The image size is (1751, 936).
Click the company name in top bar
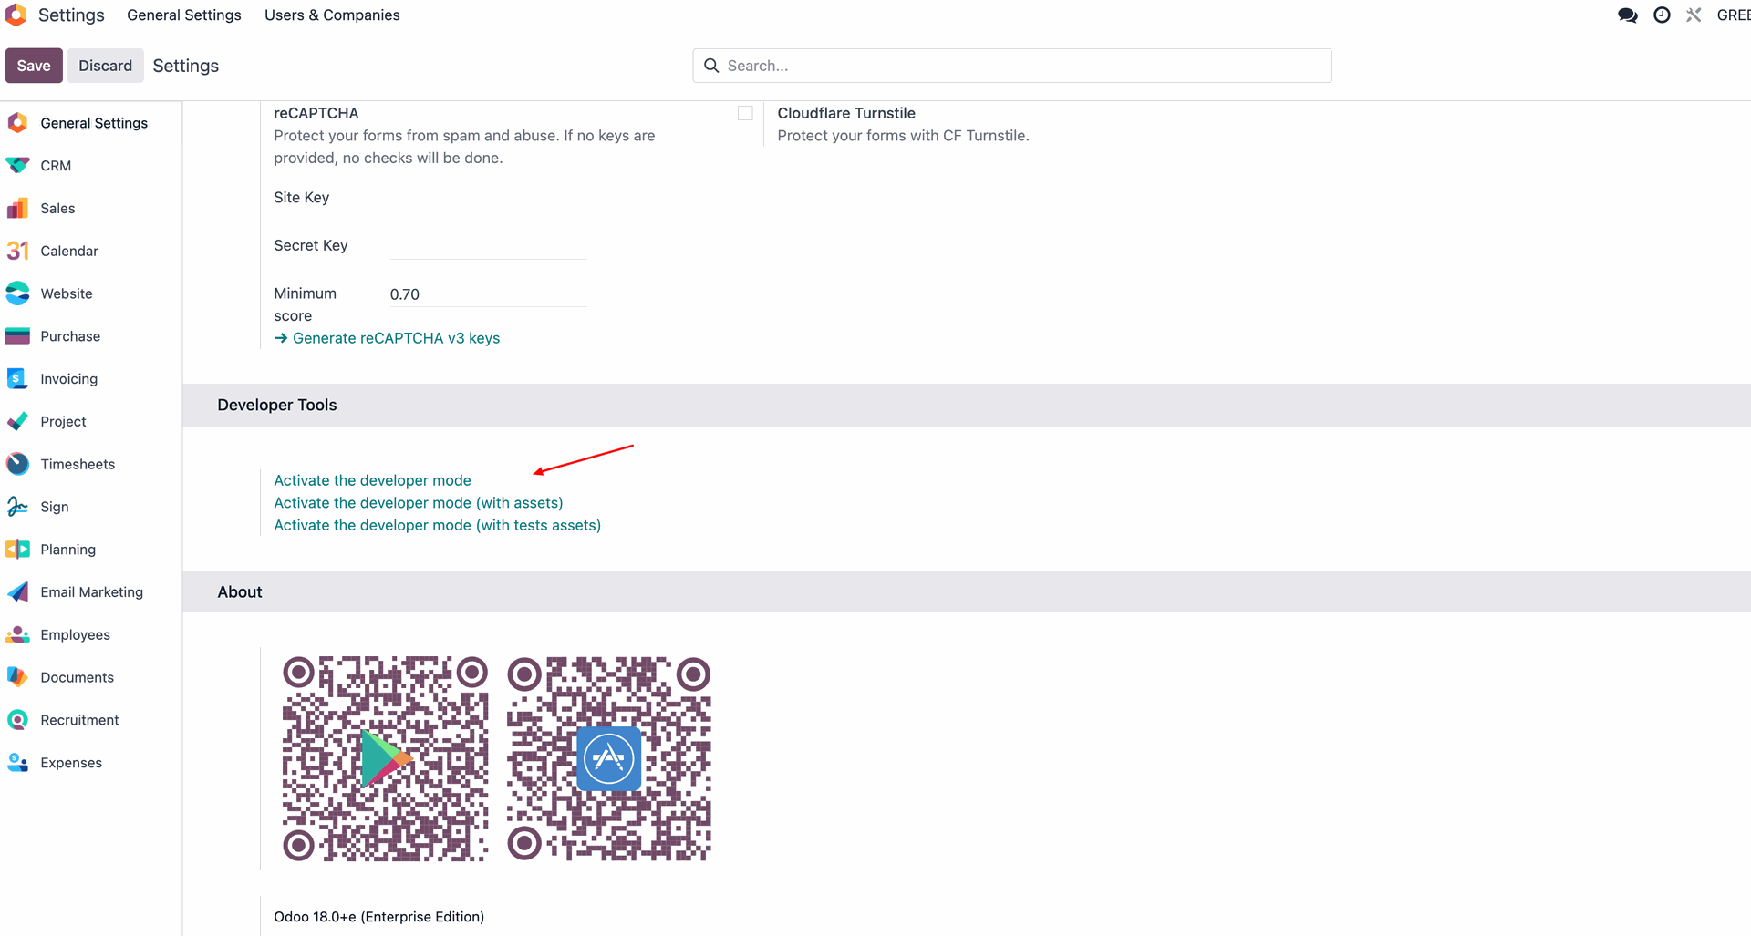point(1733,15)
